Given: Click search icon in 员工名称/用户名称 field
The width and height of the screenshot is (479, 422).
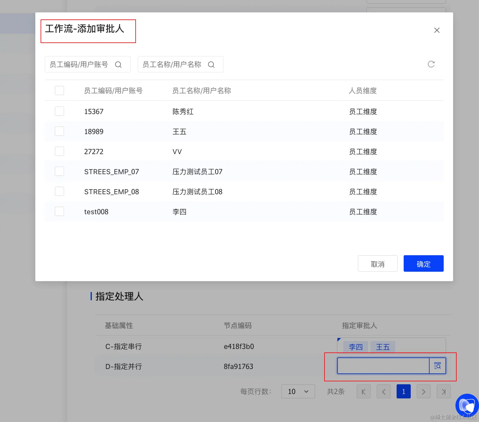Looking at the screenshot, I should pos(211,65).
